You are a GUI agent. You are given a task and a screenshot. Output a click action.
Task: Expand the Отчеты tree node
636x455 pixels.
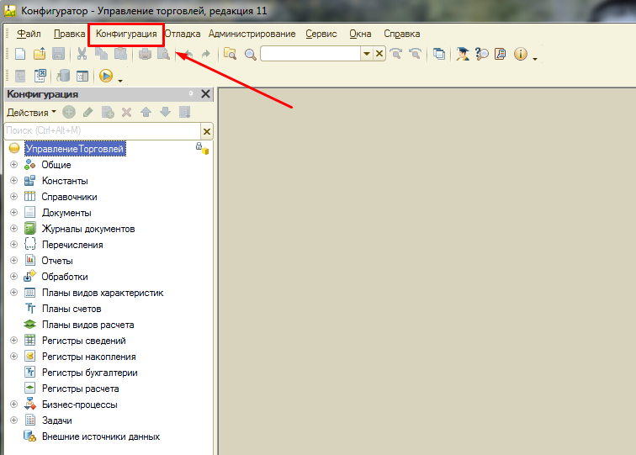(13, 261)
